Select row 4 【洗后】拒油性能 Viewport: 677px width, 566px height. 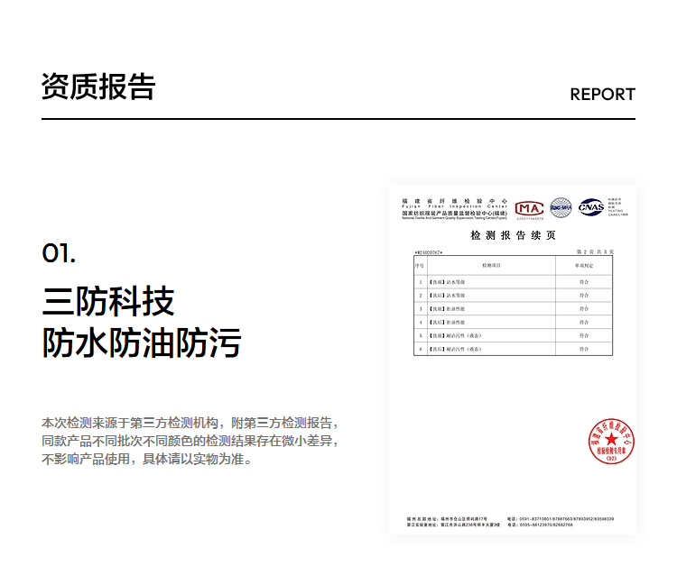(x=513, y=322)
